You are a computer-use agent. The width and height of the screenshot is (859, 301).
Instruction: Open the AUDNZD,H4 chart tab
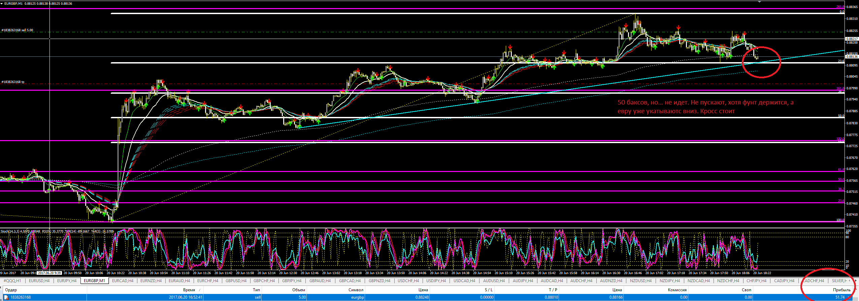(x=611, y=281)
